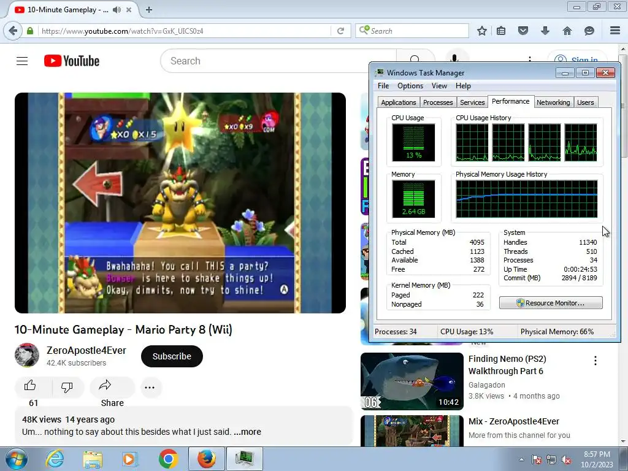The image size is (628, 471).
Task: Switch to Networking tab
Action: pyautogui.click(x=553, y=102)
